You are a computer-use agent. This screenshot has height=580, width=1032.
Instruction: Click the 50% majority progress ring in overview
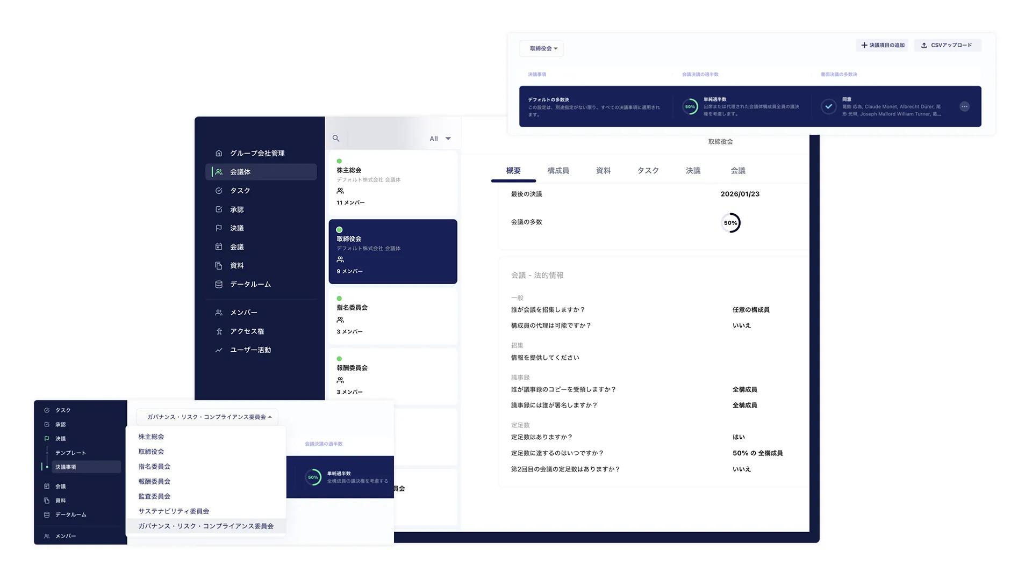click(x=730, y=223)
